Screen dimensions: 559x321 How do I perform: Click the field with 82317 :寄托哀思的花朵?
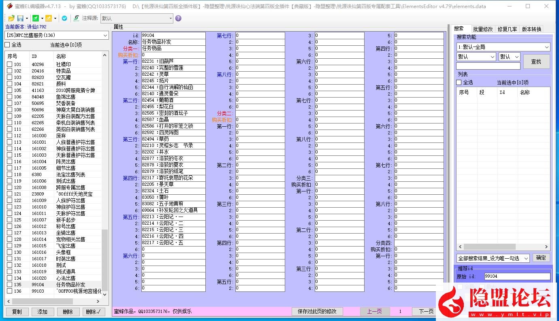[x=173, y=178]
